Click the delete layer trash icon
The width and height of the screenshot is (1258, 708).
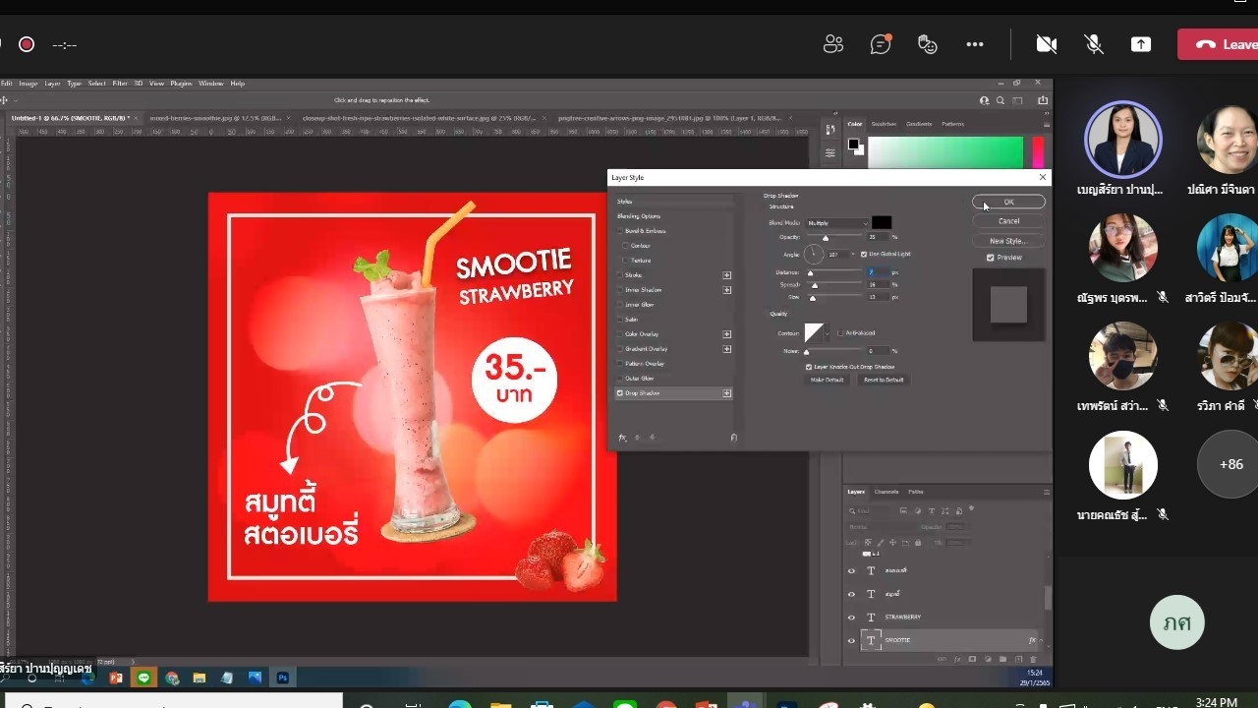[1033, 659]
